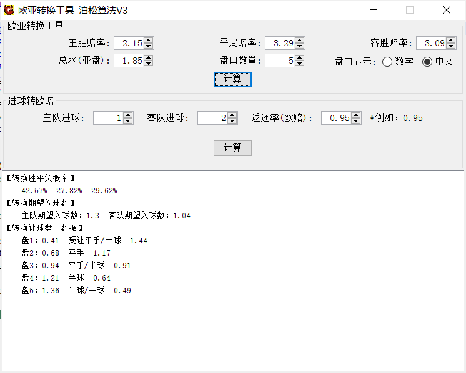Click result row 盘1 受让平手/半球
The height and width of the screenshot is (373, 466).
[x=84, y=240]
